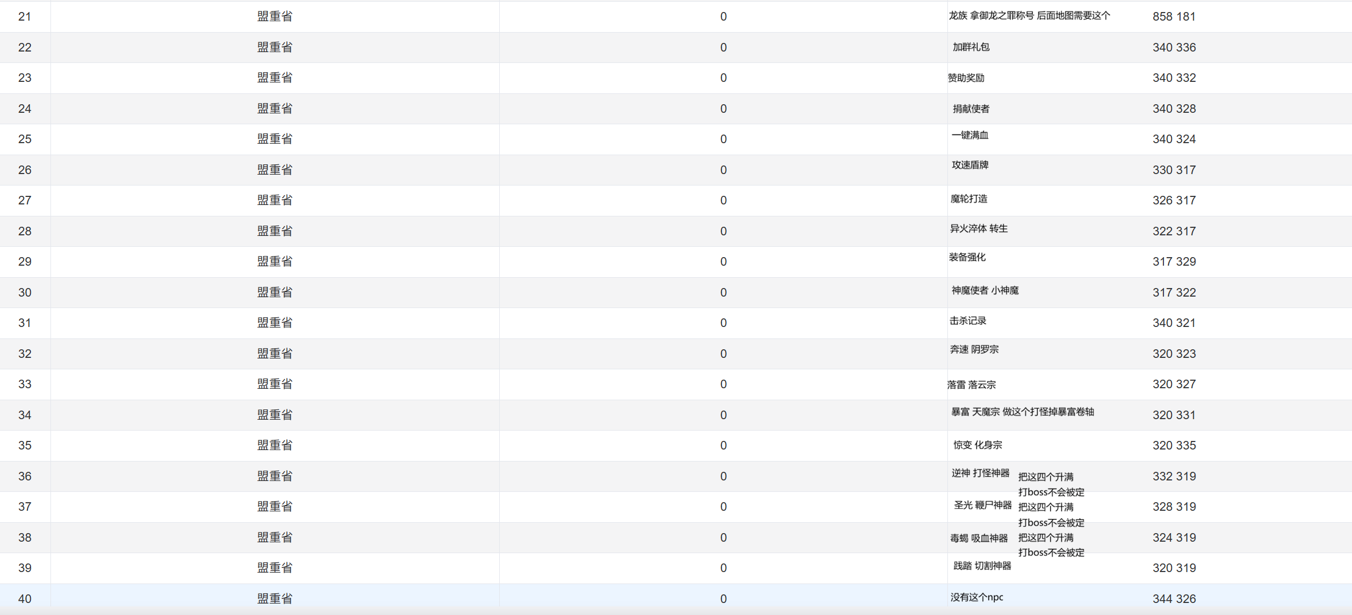Select the highlighted row 40 coordinates 344 326
1352x615 pixels.
1174,599
